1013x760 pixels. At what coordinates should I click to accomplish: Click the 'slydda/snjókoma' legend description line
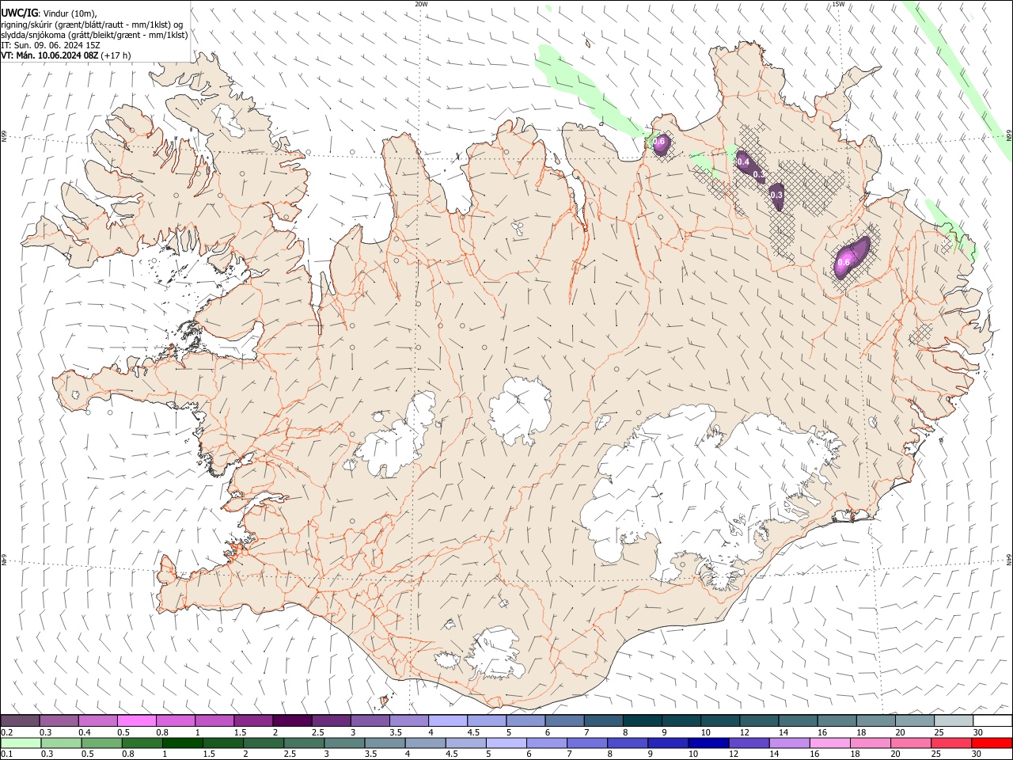pyautogui.click(x=94, y=35)
